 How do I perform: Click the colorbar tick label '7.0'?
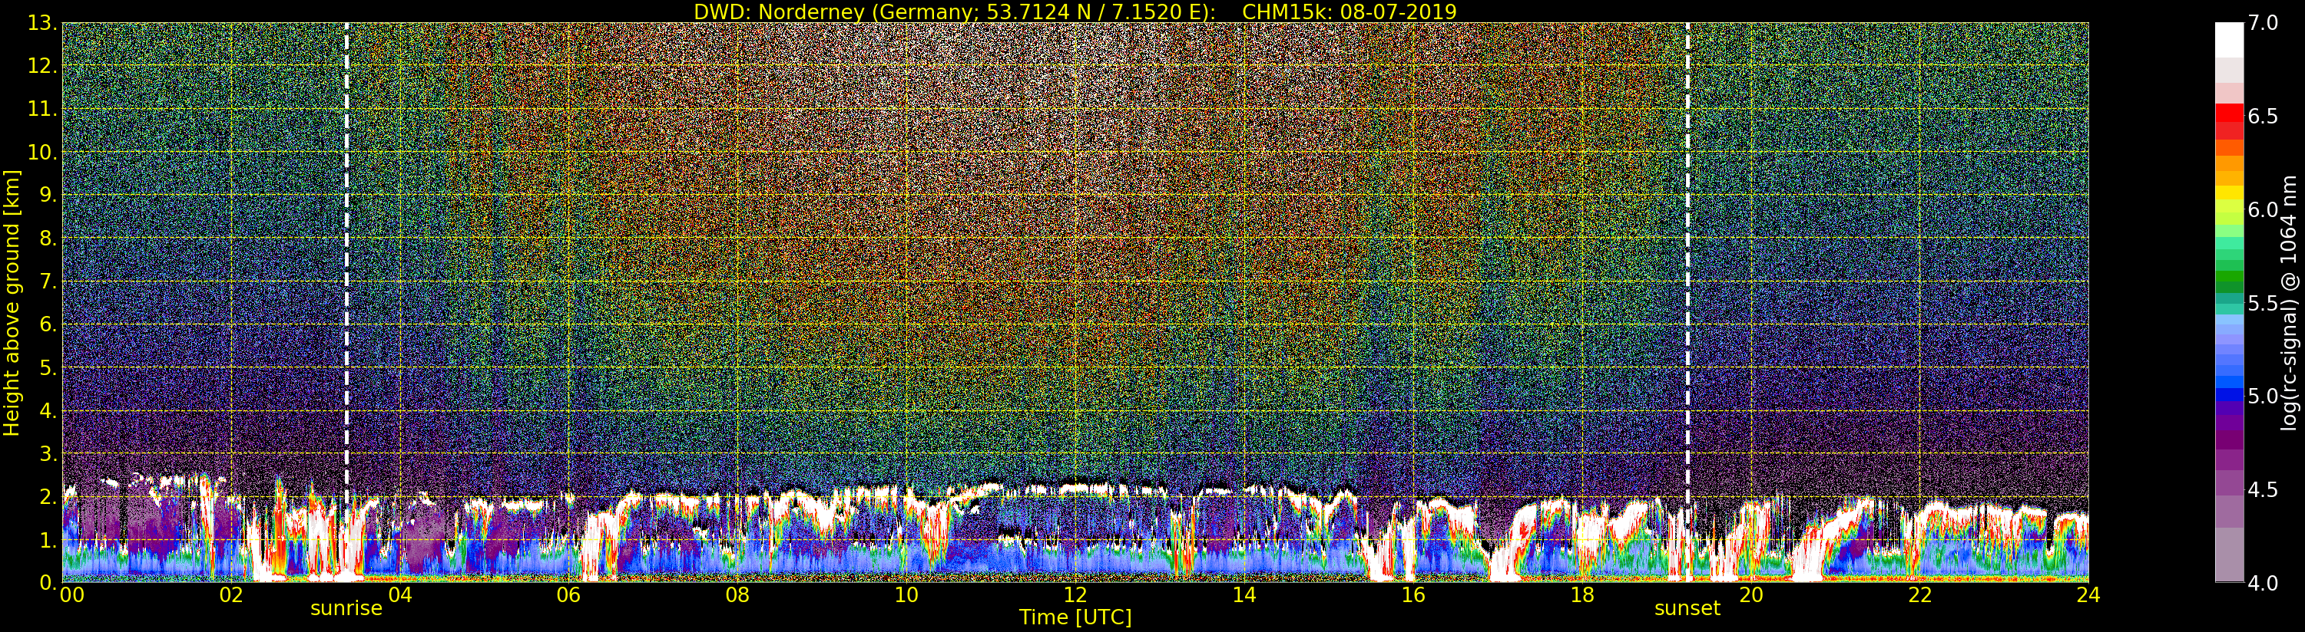click(x=2264, y=24)
